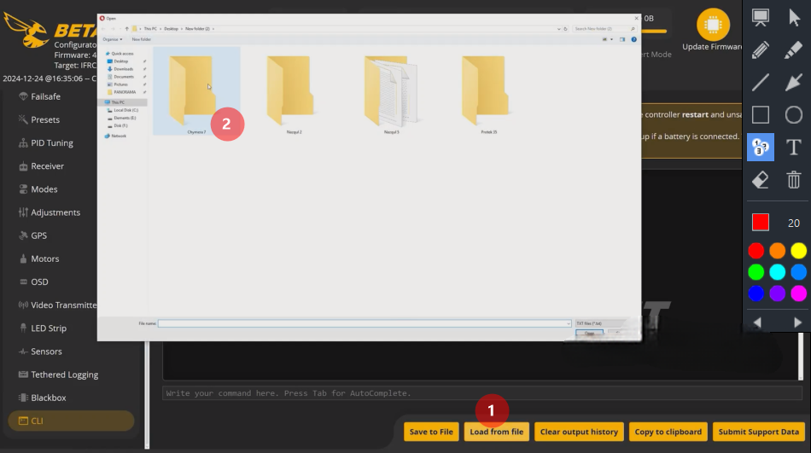Select the whiteboard presentation icon
Image resolution: width=811 pixels, height=453 pixels.
click(x=761, y=17)
